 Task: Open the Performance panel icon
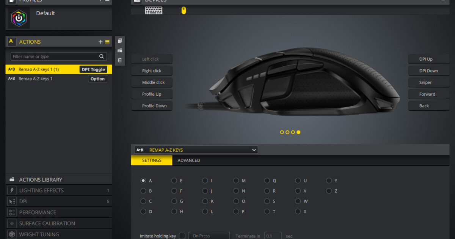[11, 212]
